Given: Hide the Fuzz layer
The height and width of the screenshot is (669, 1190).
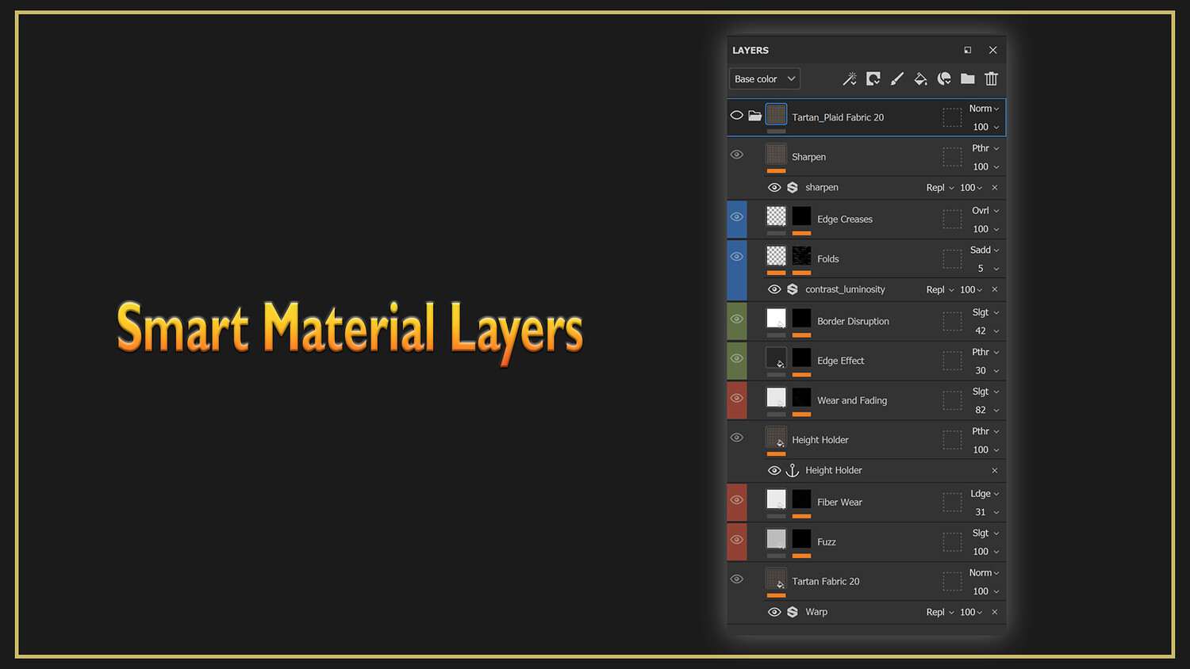Looking at the screenshot, I should [737, 540].
